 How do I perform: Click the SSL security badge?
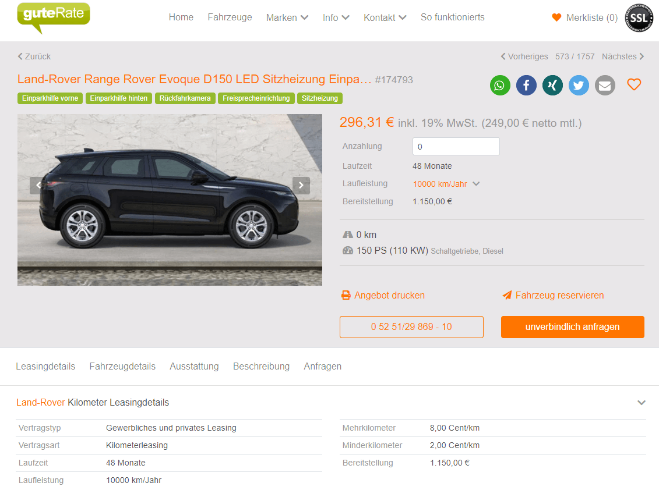point(639,17)
